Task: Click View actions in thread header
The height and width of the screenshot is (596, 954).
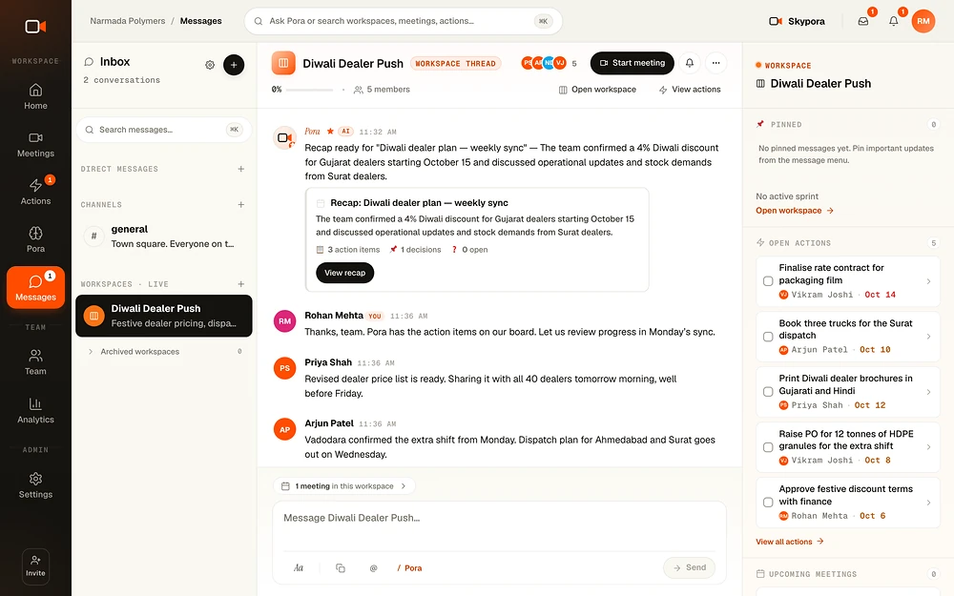Action: pos(690,90)
